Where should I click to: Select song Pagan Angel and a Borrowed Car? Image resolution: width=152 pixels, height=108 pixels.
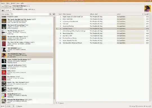[102, 17]
